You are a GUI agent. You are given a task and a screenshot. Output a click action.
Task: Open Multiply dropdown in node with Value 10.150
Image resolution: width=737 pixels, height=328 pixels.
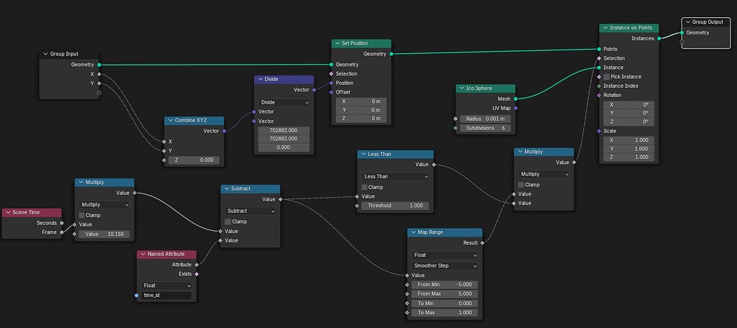pyautogui.click(x=104, y=205)
